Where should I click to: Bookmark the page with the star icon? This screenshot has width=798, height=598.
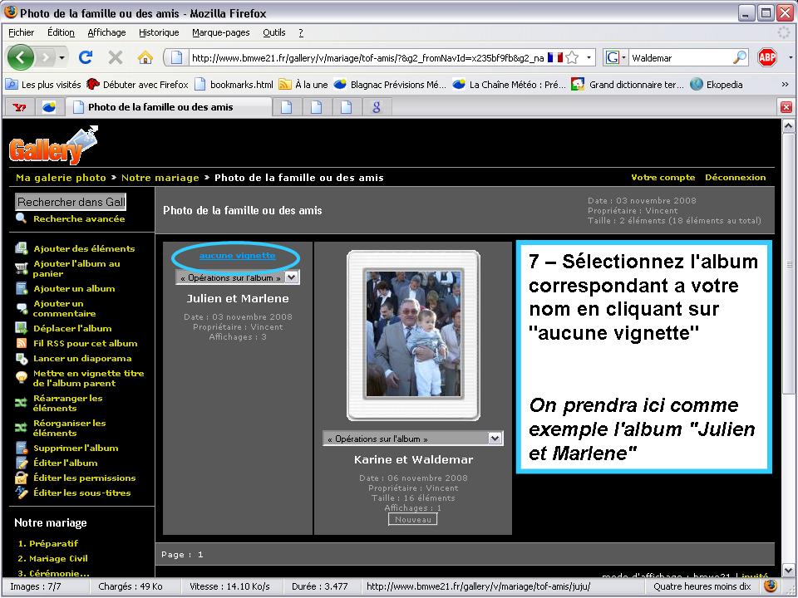(x=572, y=57)
